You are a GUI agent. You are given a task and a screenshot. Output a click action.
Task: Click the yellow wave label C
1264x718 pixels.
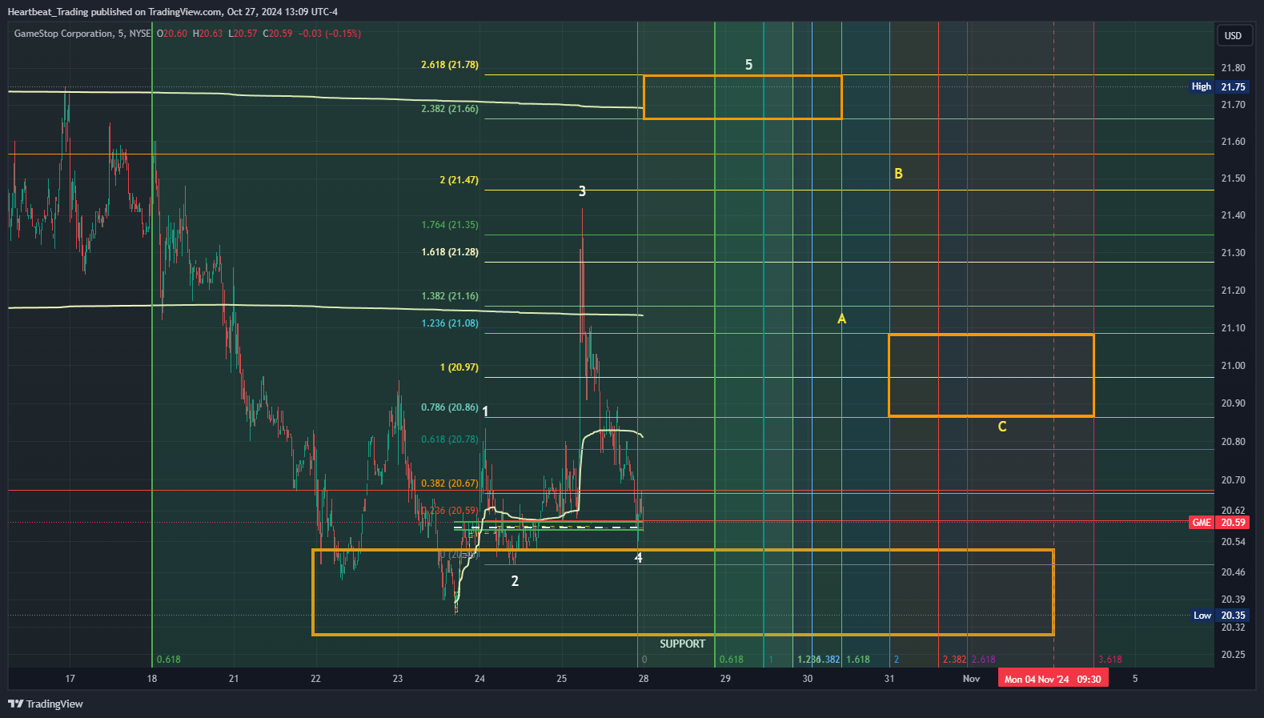tap(1002, 427)
